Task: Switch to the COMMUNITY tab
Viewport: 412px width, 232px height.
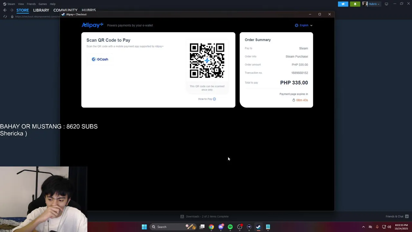Action: 65,10
